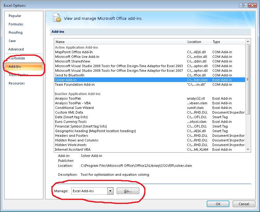Open the Save options category

[12, 41]
